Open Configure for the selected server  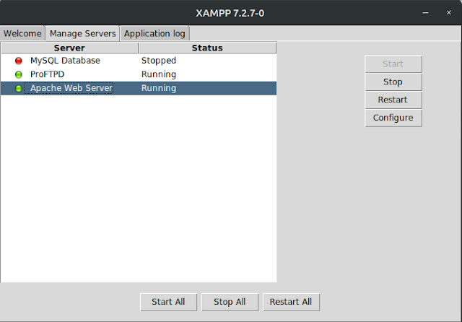[393, 118]
